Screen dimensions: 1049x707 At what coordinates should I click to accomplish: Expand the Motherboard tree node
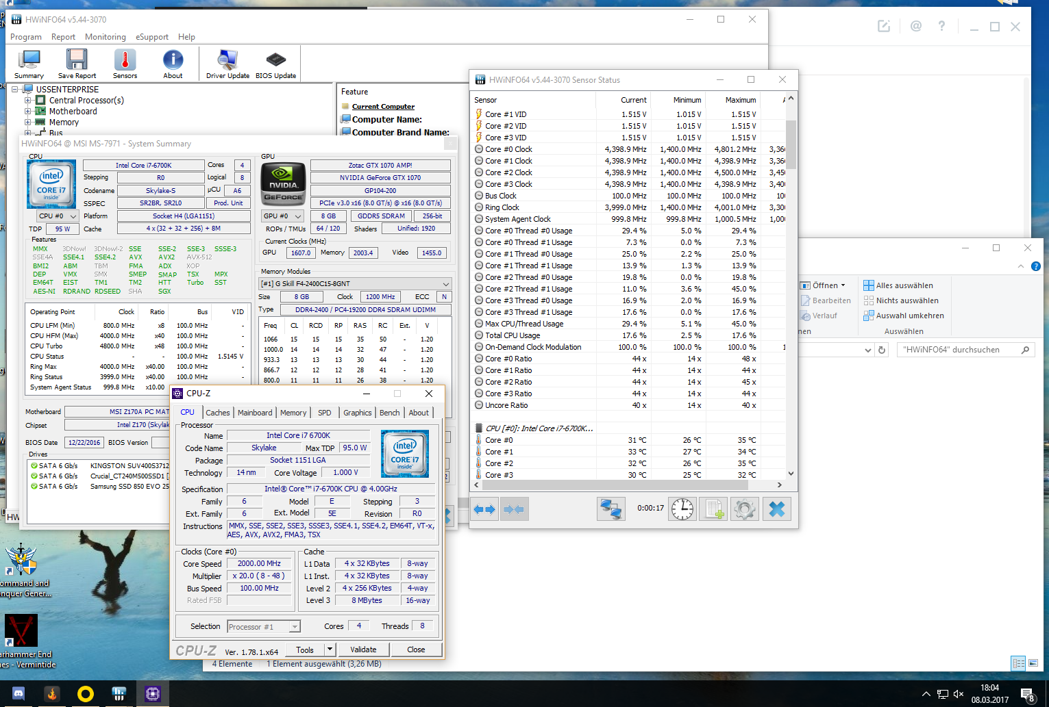[x=28, y=111]
